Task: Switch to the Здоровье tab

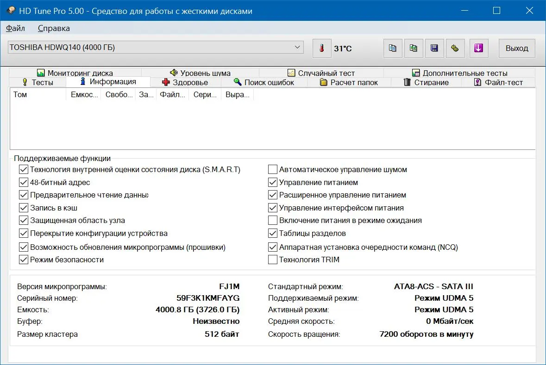Action: (185, 82)
